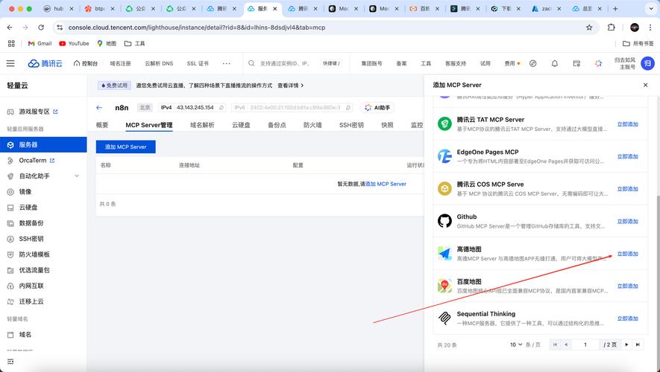Click 立即添加 for 腾讯云 TAT MCP Server

pyautogui.click(x=628, y=124)
